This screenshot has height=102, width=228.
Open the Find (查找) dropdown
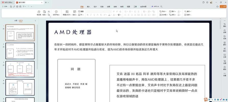[x=188, y=11]
